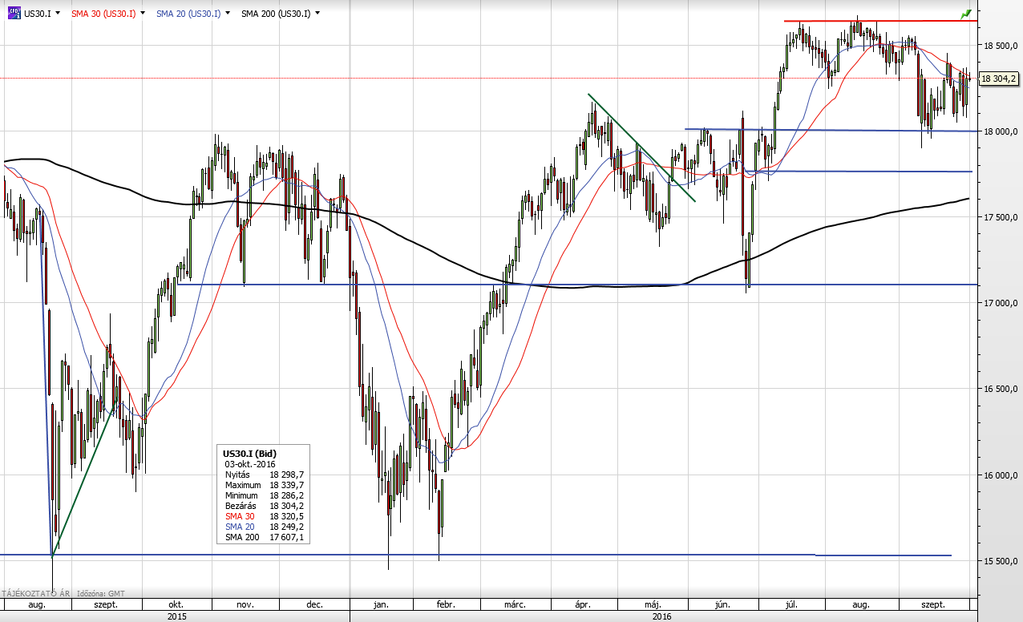
Task: Click the febr. month label on time axis
Action: click(446, 604)
